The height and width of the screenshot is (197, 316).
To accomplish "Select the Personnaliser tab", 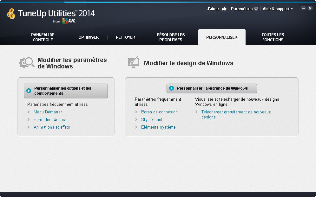I will click(222, 37).
